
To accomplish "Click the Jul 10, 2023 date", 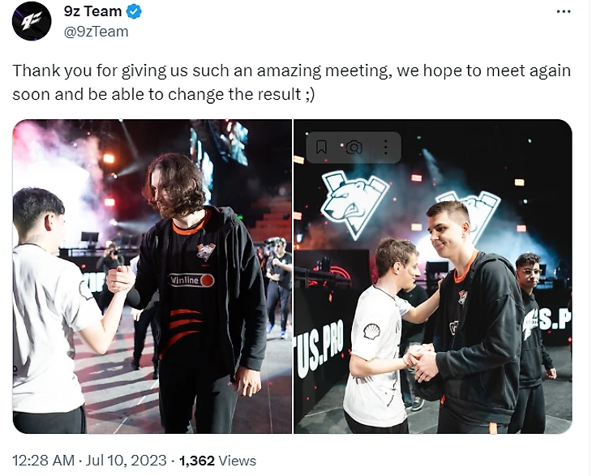I will [x=126, y=460].
